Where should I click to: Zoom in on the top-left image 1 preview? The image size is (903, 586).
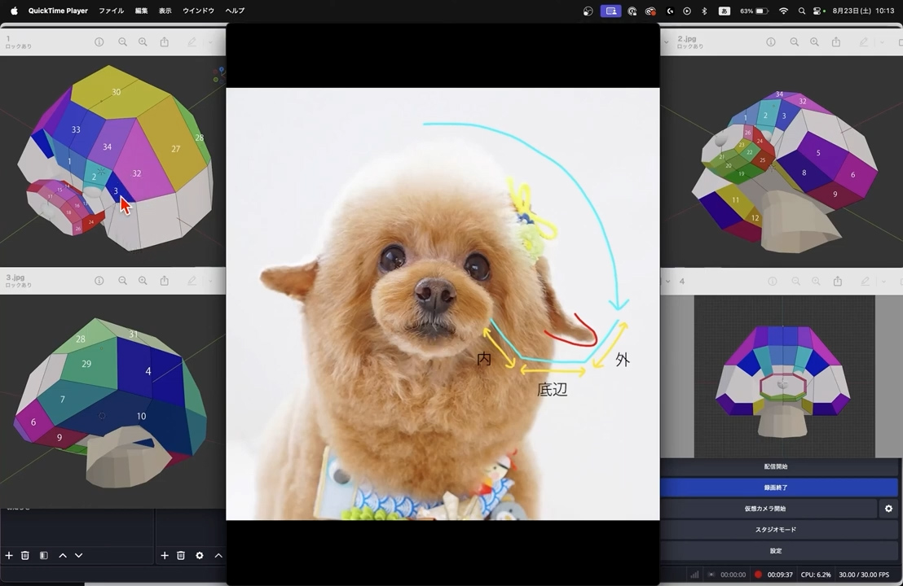[x=143, y=42]
